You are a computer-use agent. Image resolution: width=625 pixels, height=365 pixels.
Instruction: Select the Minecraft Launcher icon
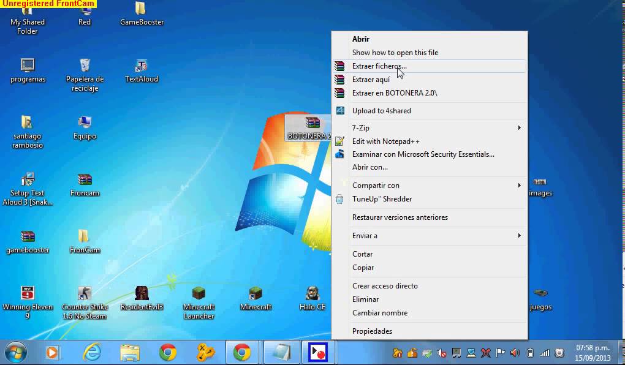(x=199, y=303)
